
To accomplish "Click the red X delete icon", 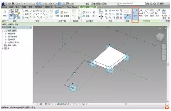I will pyautogui.click(x=121, y=18).
